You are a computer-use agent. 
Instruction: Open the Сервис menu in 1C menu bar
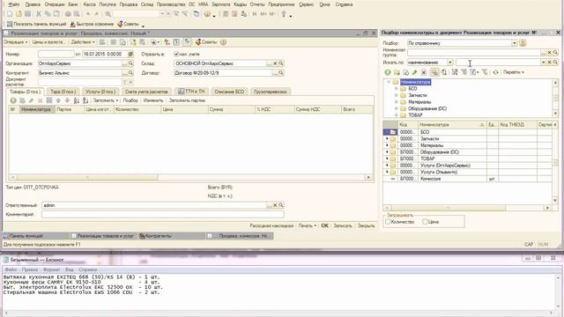pos(306,4)
